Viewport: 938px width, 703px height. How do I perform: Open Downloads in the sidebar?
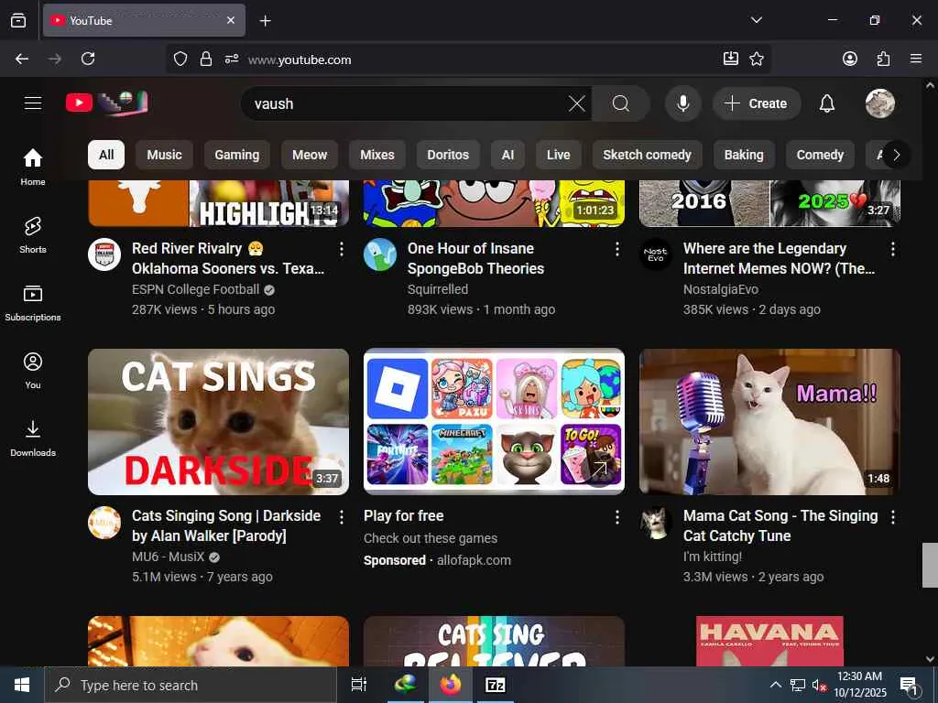tap(33, 438)
